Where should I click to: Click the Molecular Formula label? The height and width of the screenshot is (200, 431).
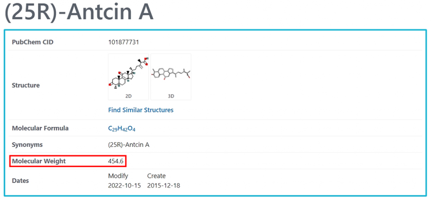point(40,128)
